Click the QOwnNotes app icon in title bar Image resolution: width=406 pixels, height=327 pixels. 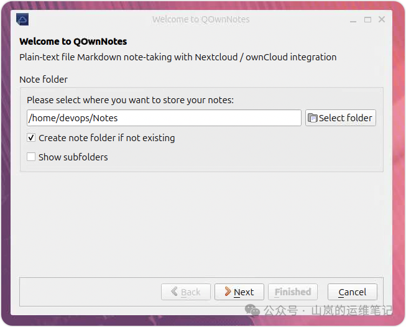[22, 19]
